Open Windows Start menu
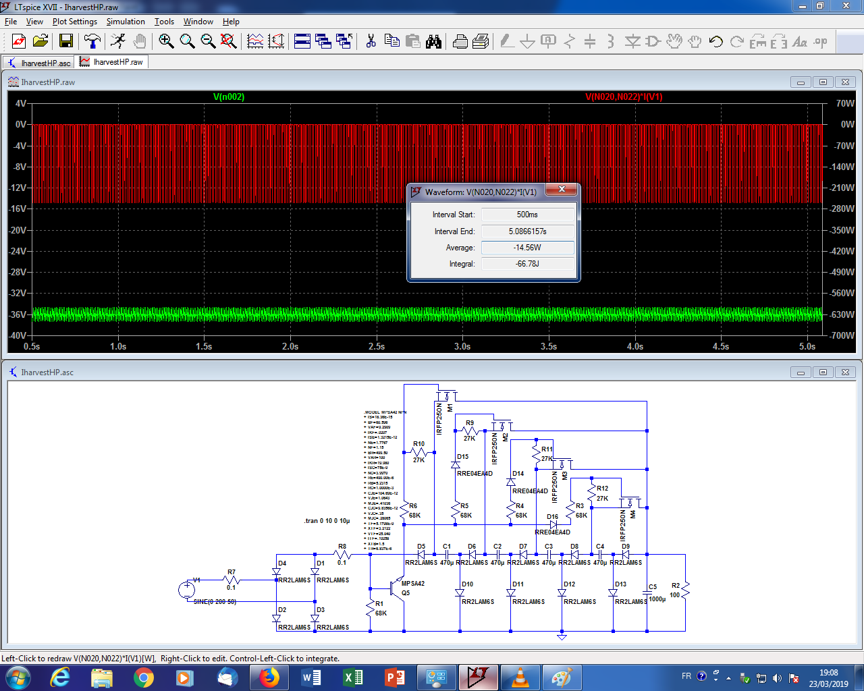The image size is (864, 691). point(17,677)
